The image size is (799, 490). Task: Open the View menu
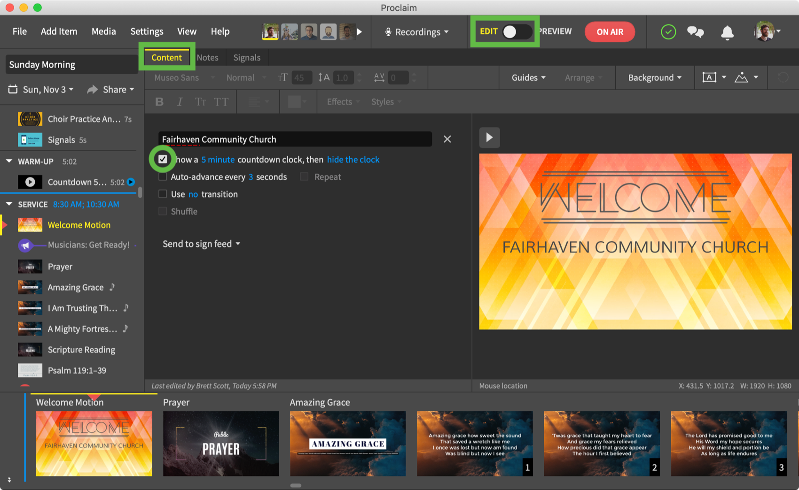tap(187, 31)
